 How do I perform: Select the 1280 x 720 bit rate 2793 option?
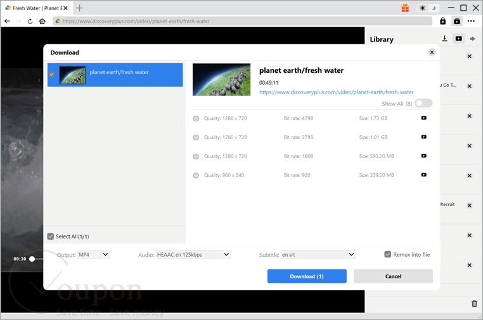[x=196, y=137]
